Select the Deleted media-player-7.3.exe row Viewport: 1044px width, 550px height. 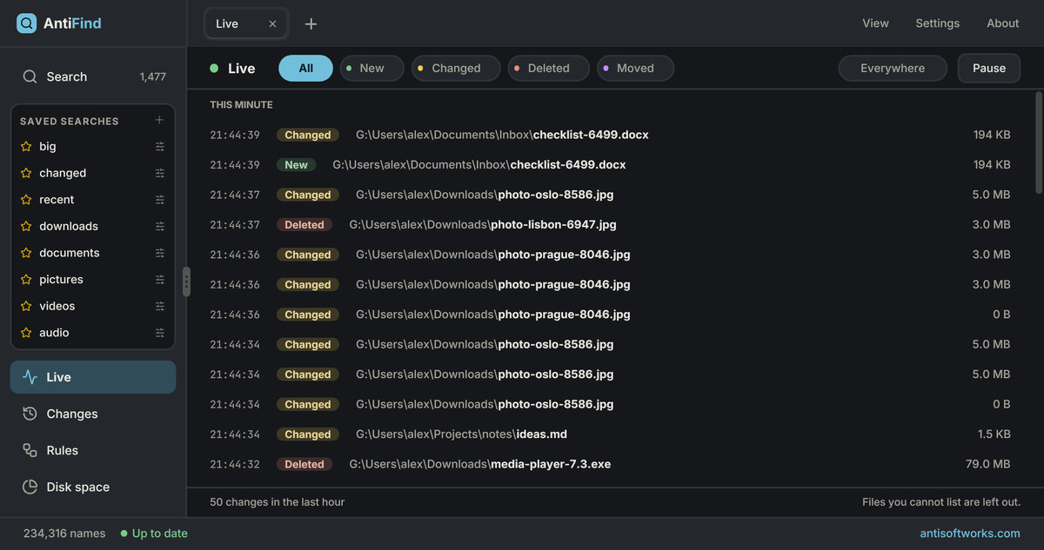610,464
